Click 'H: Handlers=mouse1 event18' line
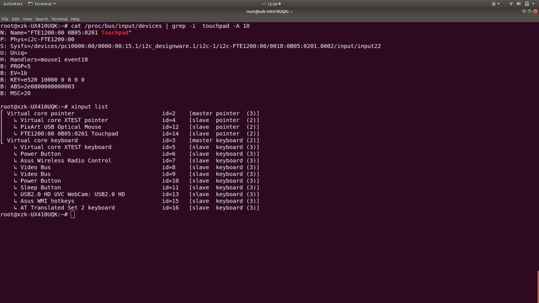Image resolution: width=539 pixels, height=303 pixels. (44, 59)
